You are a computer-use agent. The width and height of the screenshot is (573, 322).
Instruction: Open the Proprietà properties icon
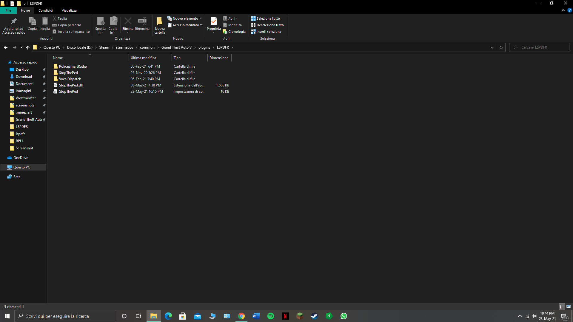tap(214, 21)
